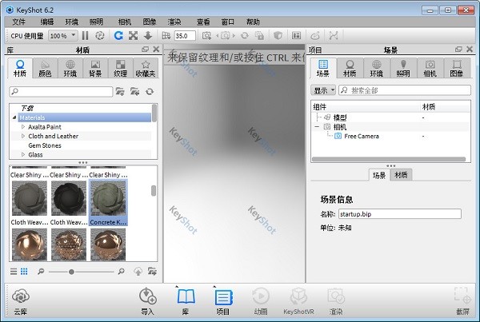Open the Cloud Library (云库)
Viewport: 480px width, 322px height.
tap(21, 301)
